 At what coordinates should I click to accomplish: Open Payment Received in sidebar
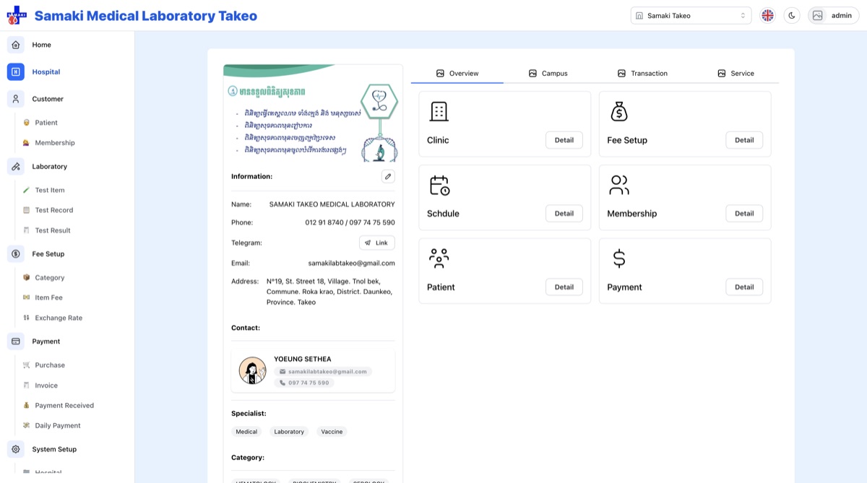click(x=64, y=406)
